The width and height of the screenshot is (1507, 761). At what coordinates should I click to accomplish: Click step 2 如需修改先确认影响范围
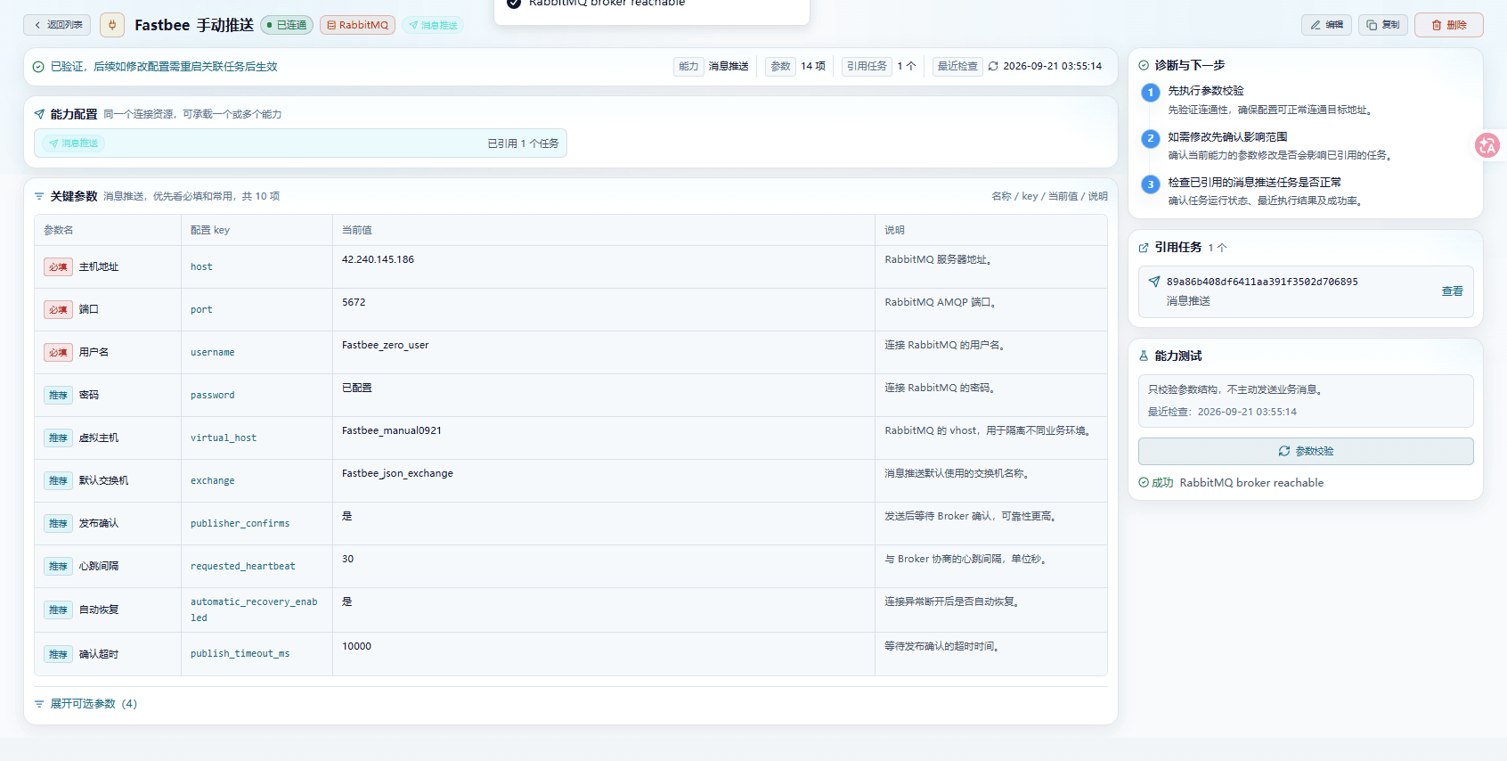tap(1227, 137)
